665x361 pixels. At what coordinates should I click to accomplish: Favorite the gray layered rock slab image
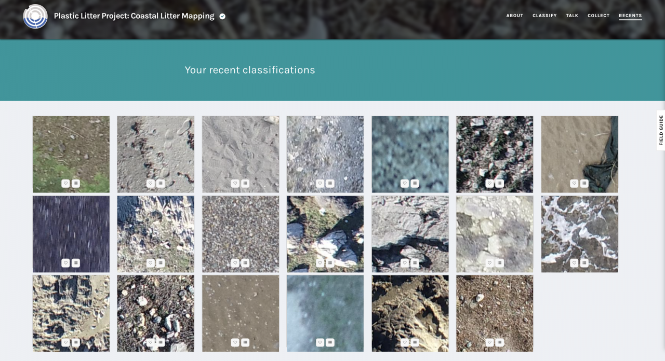pos(405,263)
